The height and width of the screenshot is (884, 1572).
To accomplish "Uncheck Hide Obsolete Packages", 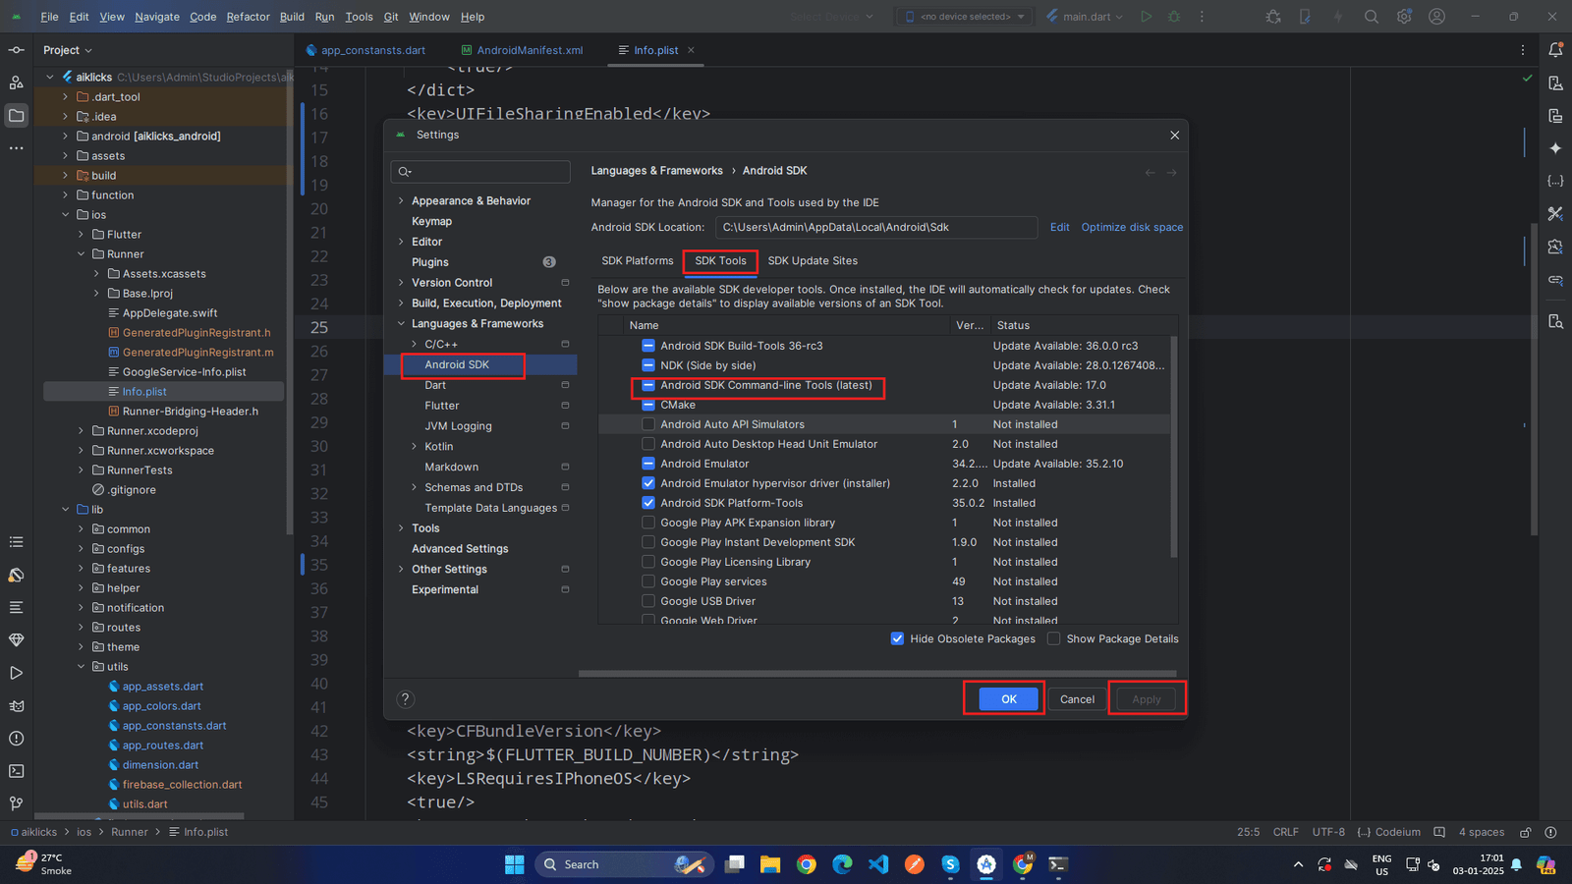I will pos(897,638).
